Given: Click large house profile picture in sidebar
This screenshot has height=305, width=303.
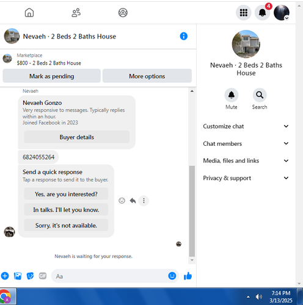Looking at the screenshot, I should point(246,44).
